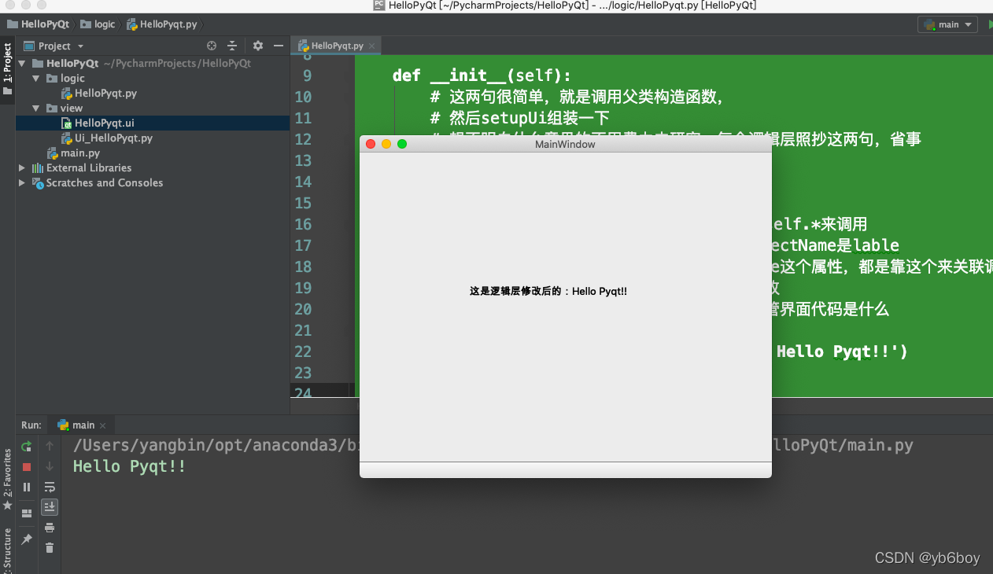Collapse all nodes in Project tree
Screen dimensions: 993x574
[x=232, y=46]
